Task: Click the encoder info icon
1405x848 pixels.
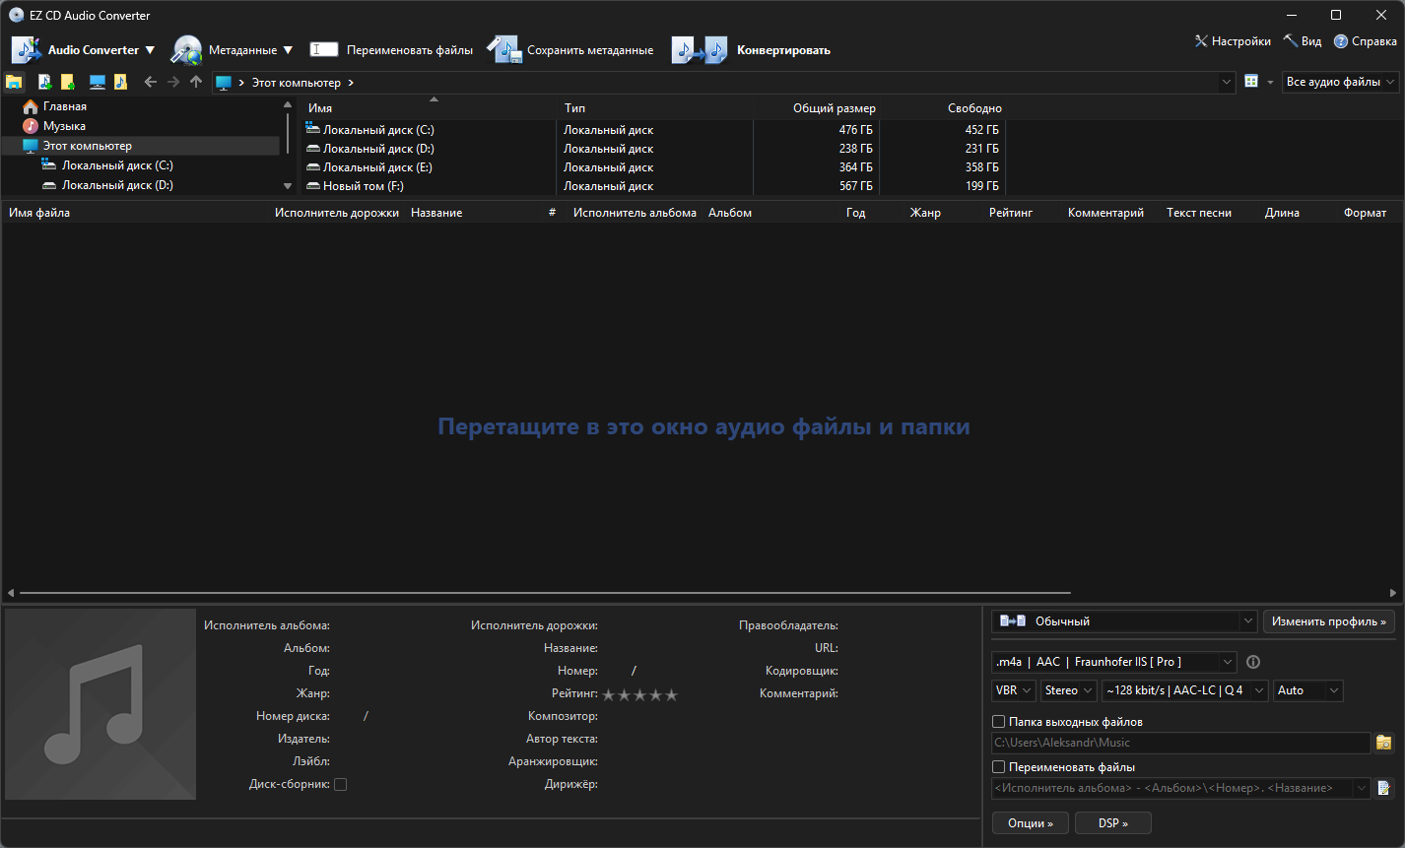Action: click(x=1253, y=662)
